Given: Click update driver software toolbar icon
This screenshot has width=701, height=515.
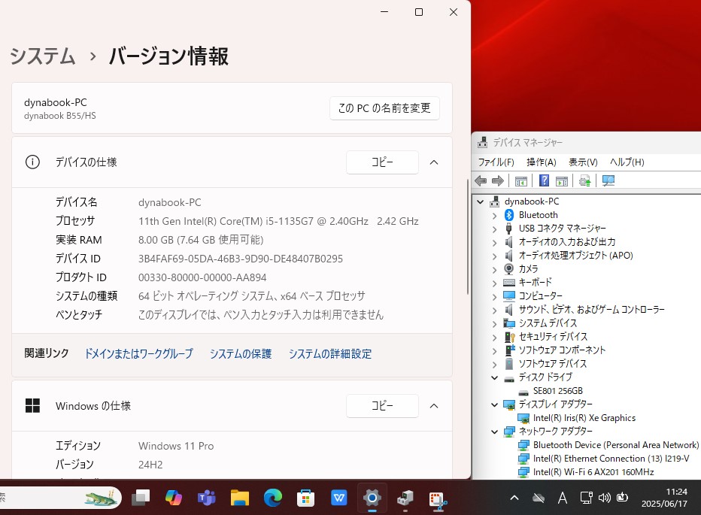Looking at the screenshot, I should tap(584, 180).
